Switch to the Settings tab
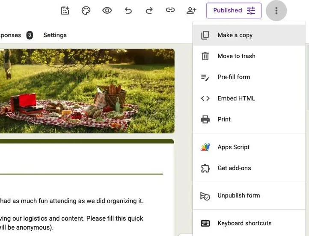The image size is (309, 236). click(55, 35)
